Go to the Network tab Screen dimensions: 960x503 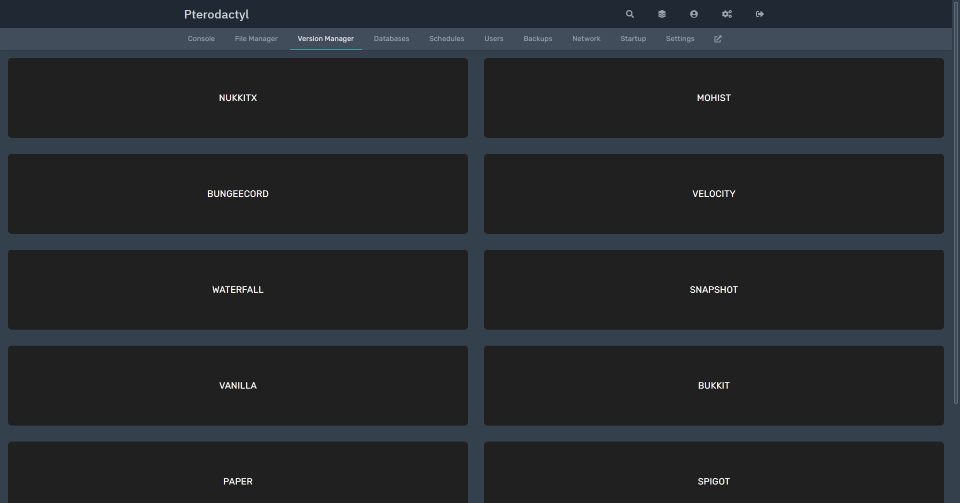(586, 39)
